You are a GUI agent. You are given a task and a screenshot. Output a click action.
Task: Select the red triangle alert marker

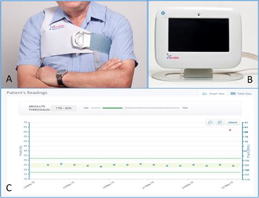[230, 130]
